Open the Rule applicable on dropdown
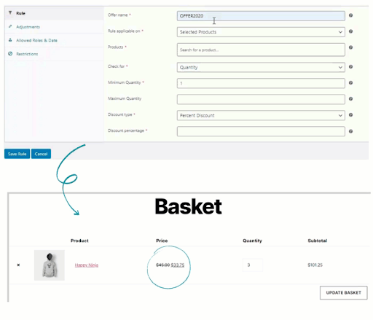Viewport: 373px width, 320px height. click(261, 32)
